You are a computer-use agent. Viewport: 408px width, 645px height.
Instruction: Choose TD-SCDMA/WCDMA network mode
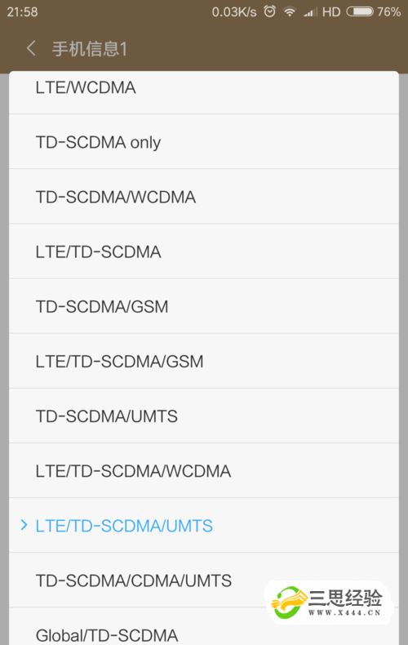[204, 197]
